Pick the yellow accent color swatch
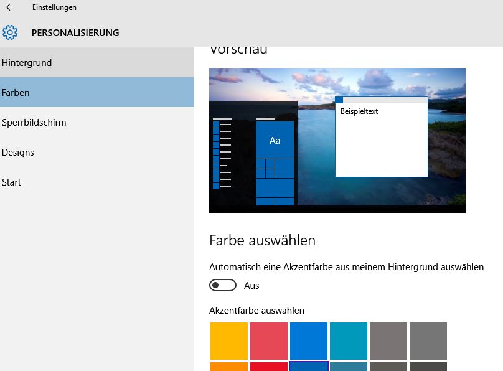503x371 pixels. [x=229, y=341]
